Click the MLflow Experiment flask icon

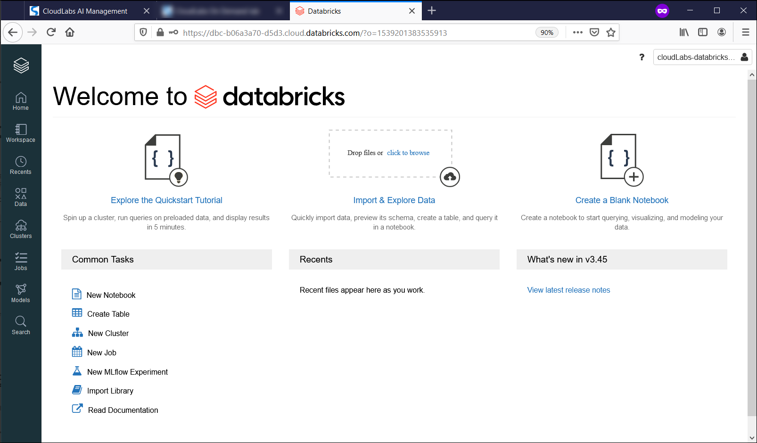(77, 371)
